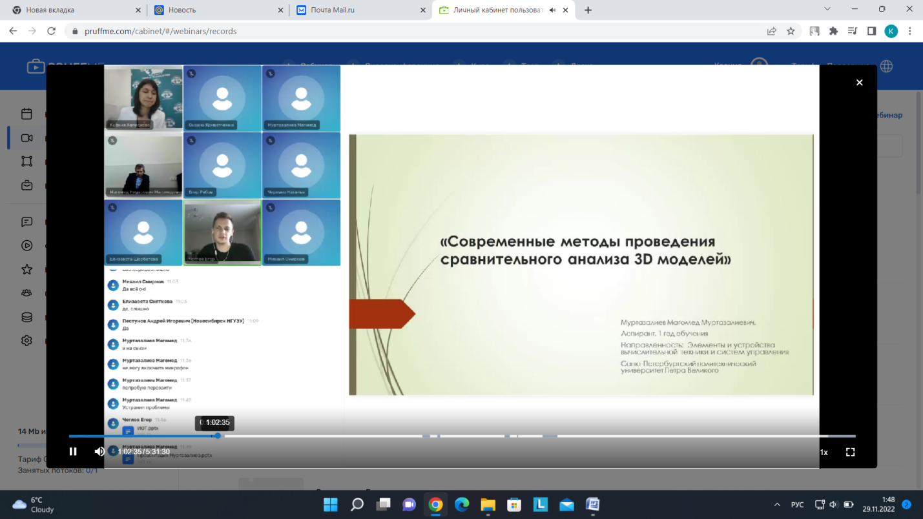Open the Mail app from the taskbar
The width and height of the screenshot is (923, 519).
(x=566, y=504)
